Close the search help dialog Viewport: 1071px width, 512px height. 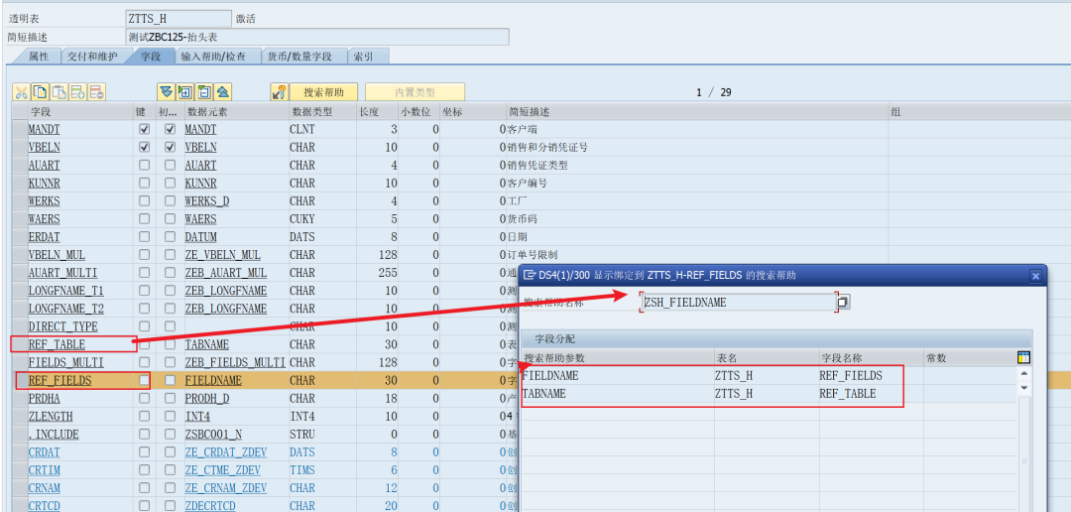[1035, 276]
